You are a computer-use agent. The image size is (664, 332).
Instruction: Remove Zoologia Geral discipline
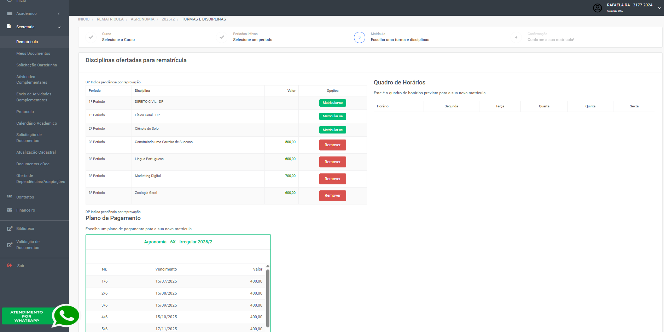click(333, 196)
